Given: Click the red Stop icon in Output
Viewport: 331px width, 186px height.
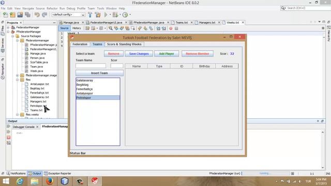Looking at the screenshot, I should pyautogui.click(x=9, y=137).
